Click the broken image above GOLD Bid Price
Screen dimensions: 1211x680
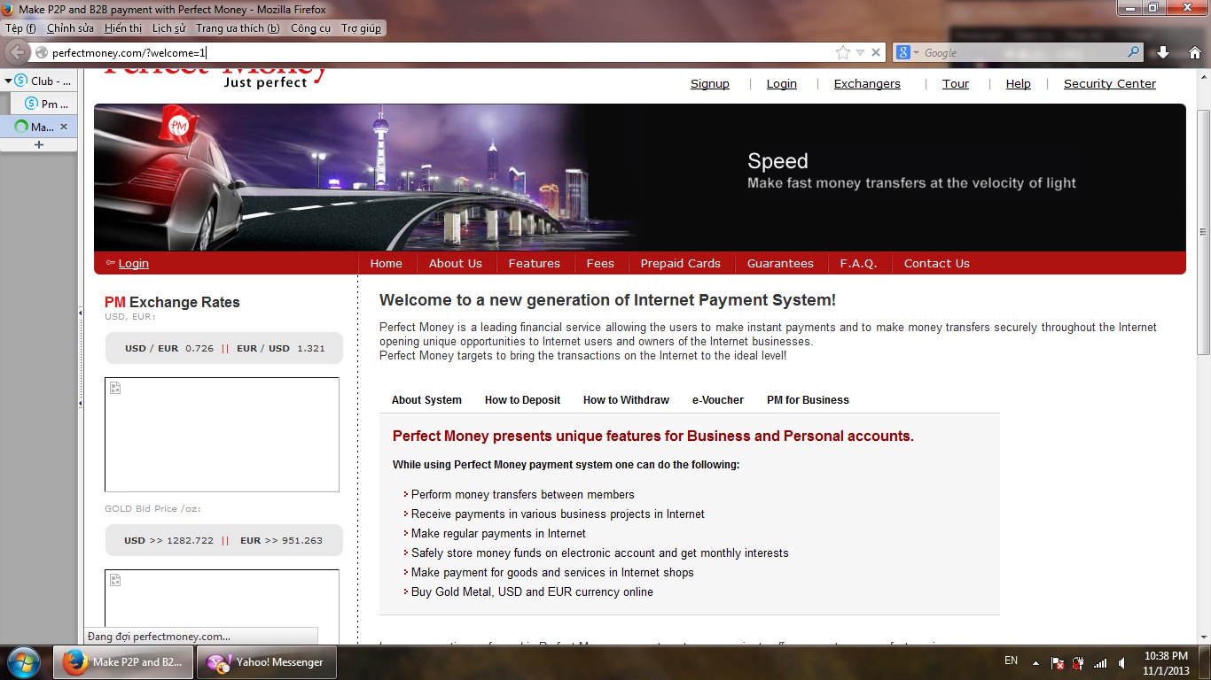(222, 435)
